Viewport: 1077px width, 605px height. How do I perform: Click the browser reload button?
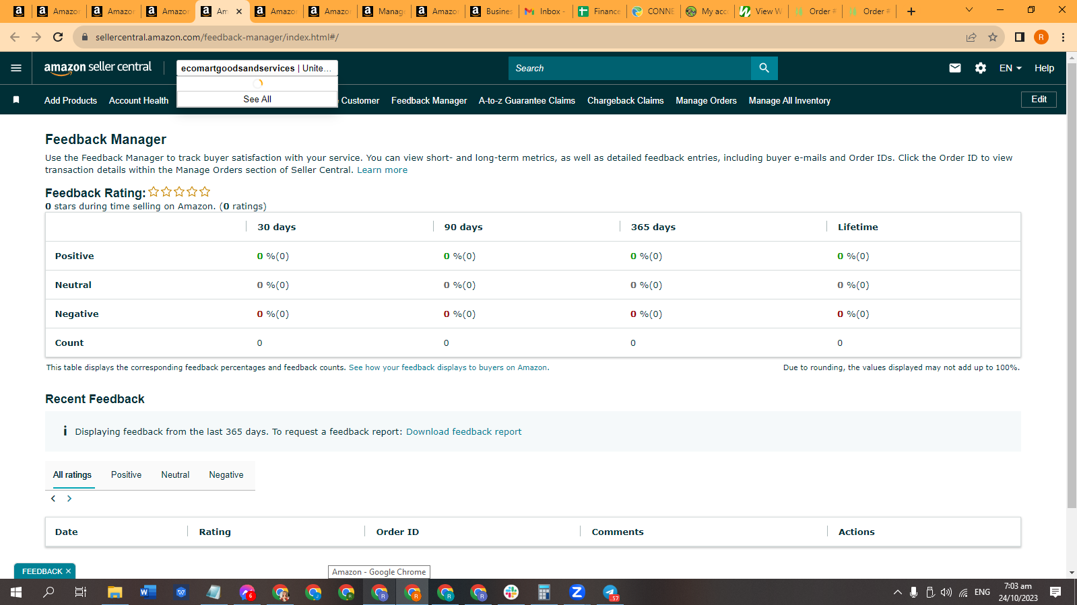(58, 37)
